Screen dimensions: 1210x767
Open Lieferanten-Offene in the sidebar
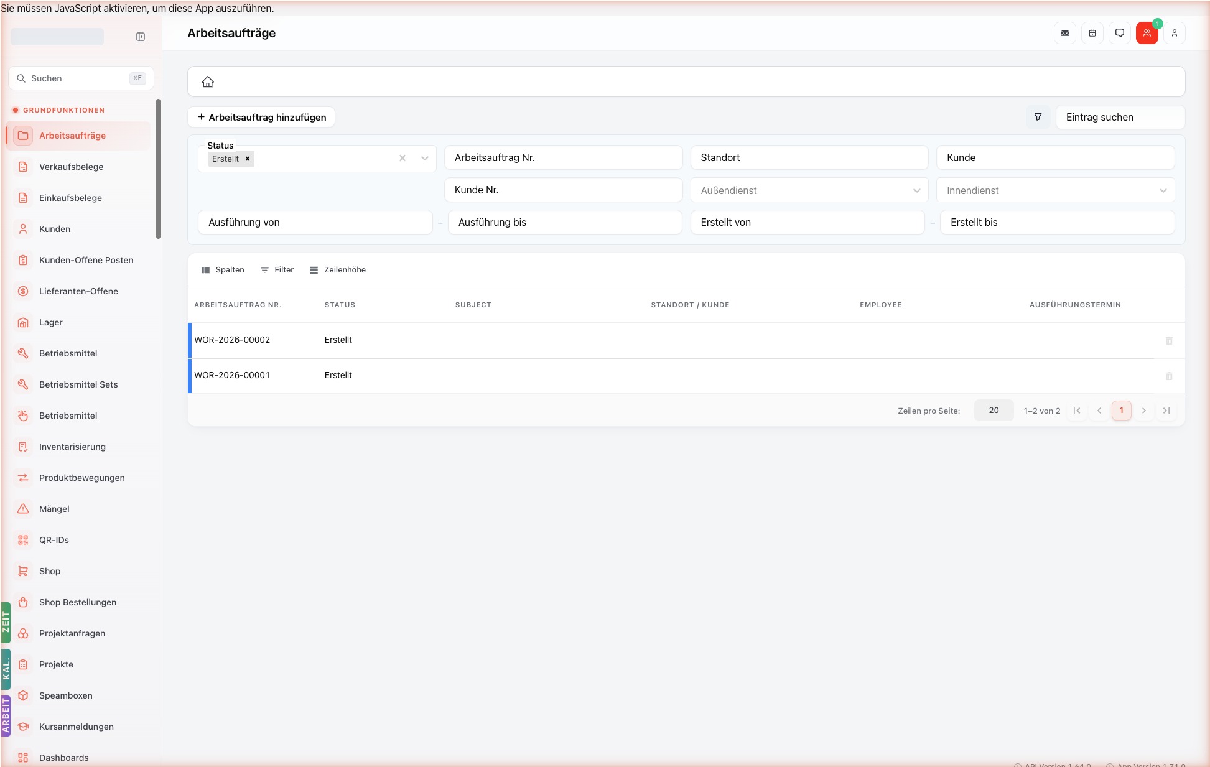[x=78, y=291]
